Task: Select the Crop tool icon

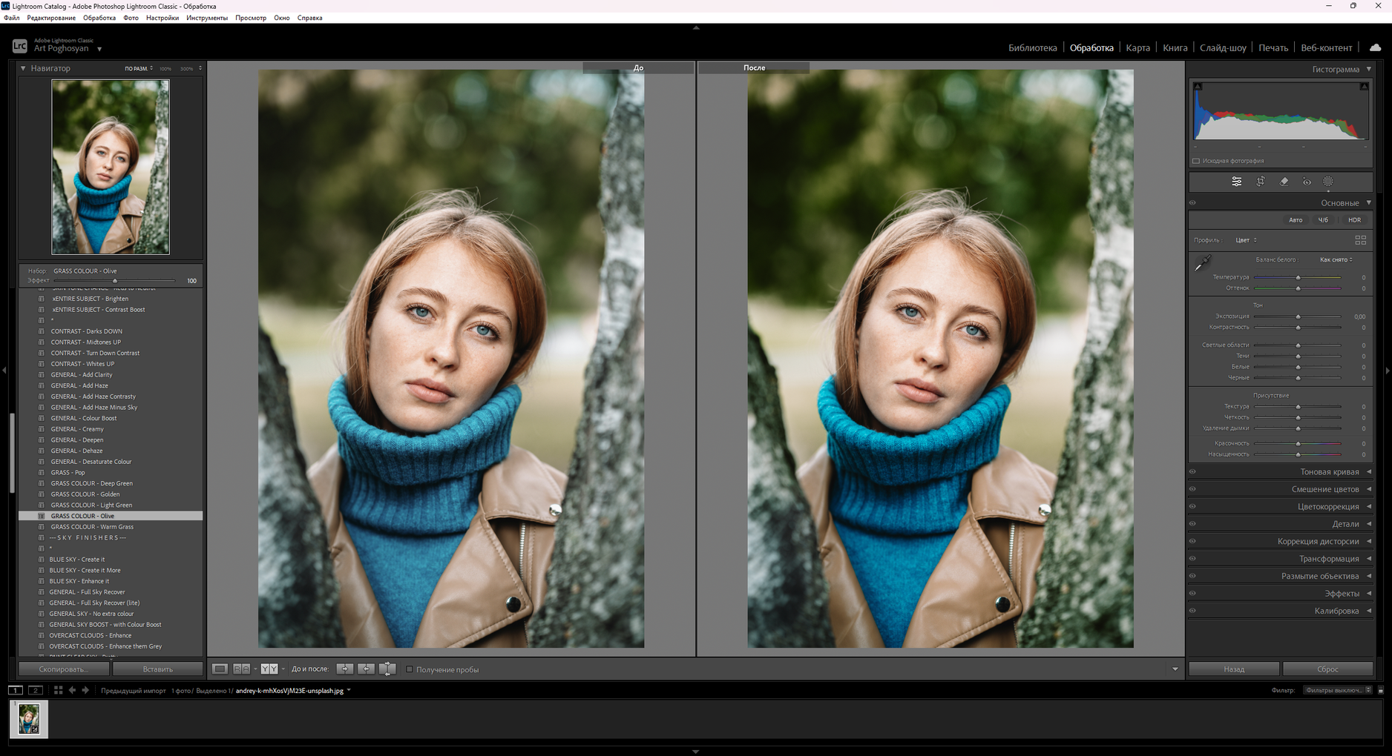Action: (1260, 182)
